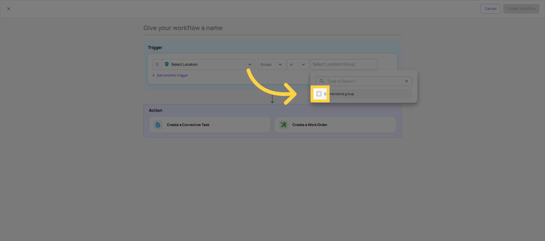This screenshot has width=545, height=241.
Task: Click the plus icon beside Add another trigger
Action: point(154,76)
